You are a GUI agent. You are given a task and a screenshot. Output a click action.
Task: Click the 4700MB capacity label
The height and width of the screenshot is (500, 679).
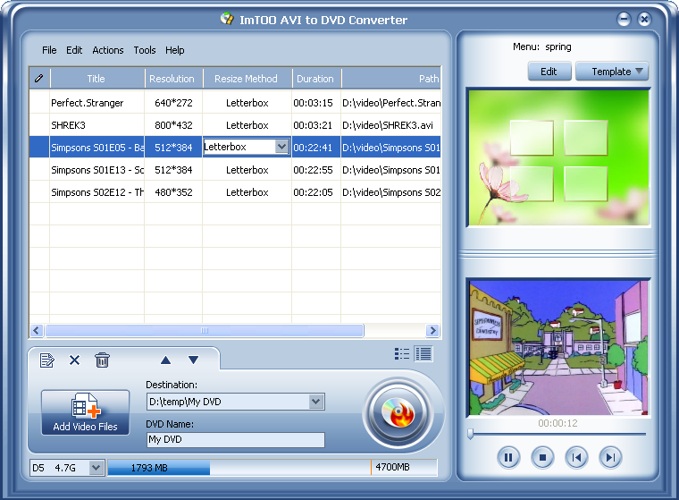point(392,467)
